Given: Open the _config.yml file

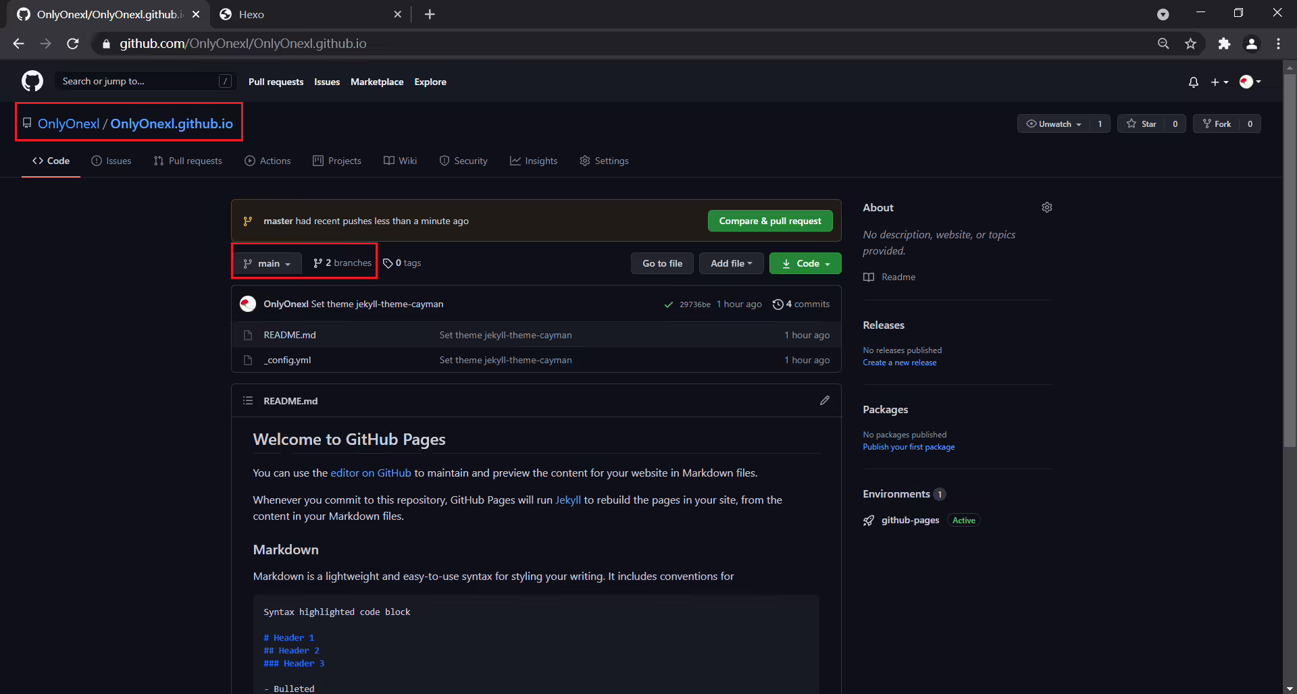Looking at the screenshot, I should (x=288, y=360).
